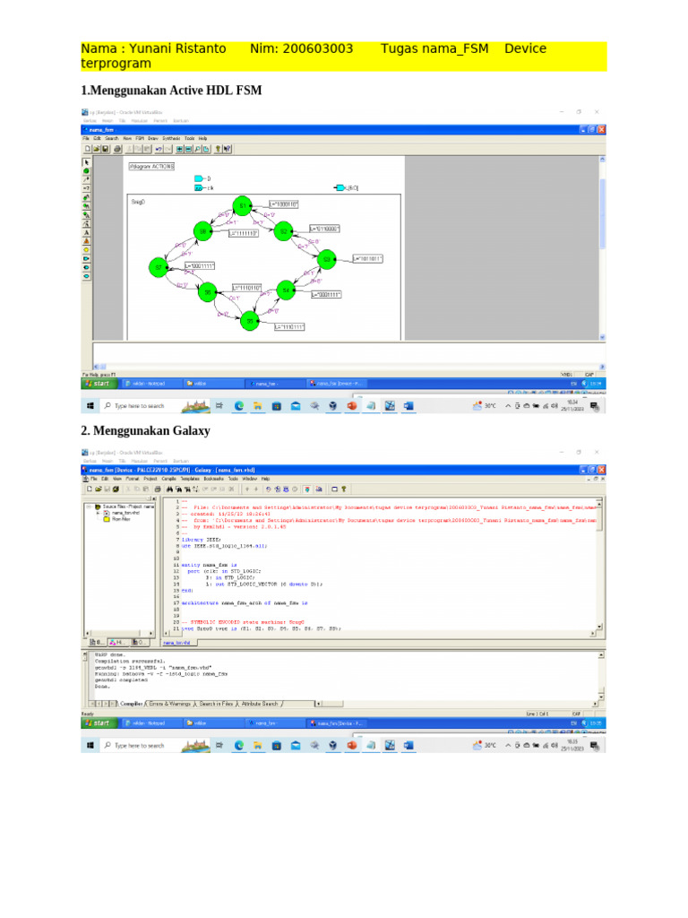Open the Compile menu in Galaxy
The width and height of the screenshot is (688, 918).
tap(168, 479)
